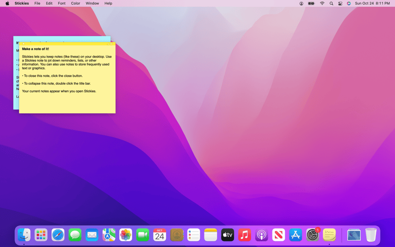Click the "Your current notes appear" line
Image resolution: width=395 pixels, height=247 pixels.
click(59, 91)
